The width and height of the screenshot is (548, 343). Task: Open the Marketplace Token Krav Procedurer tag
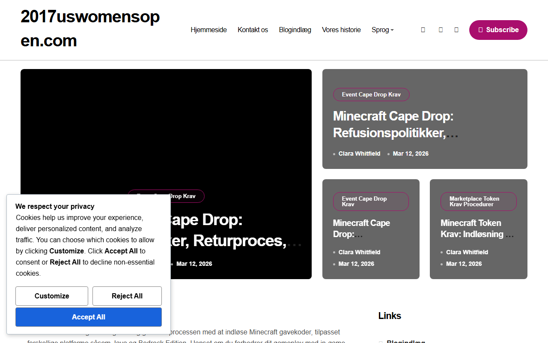(x=479, y=202)
